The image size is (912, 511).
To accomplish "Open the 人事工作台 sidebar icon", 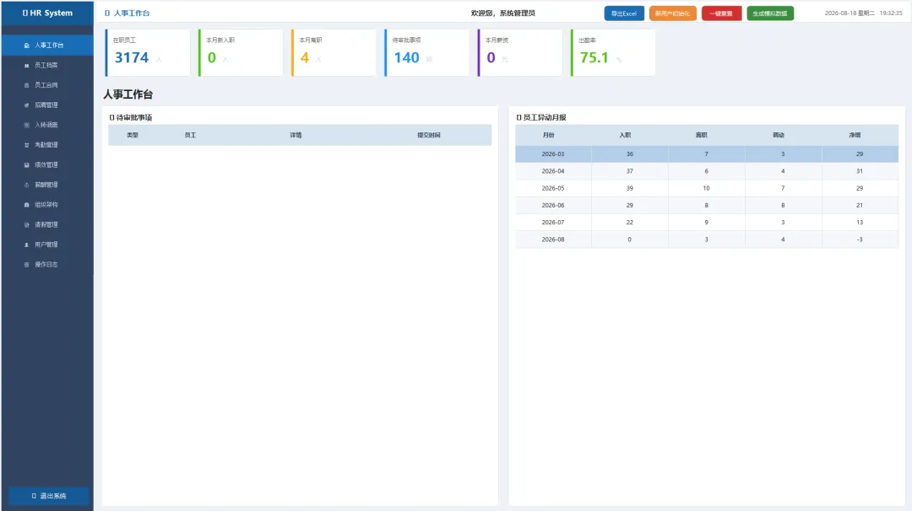I will click(27, 46).
